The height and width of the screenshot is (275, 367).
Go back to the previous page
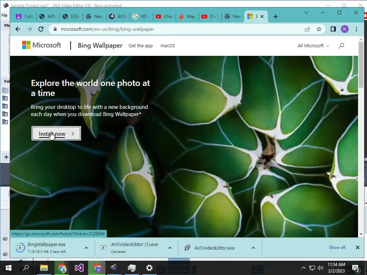point(18,29)
